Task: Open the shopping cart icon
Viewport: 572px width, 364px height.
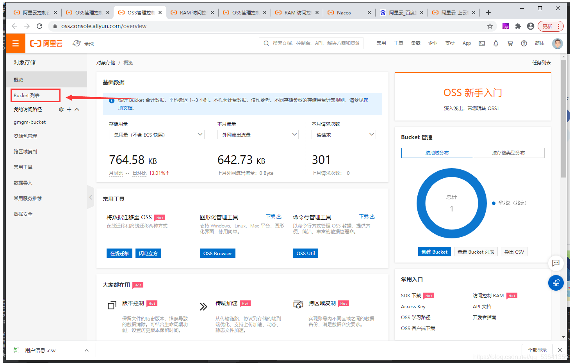Action: (510, 43)
